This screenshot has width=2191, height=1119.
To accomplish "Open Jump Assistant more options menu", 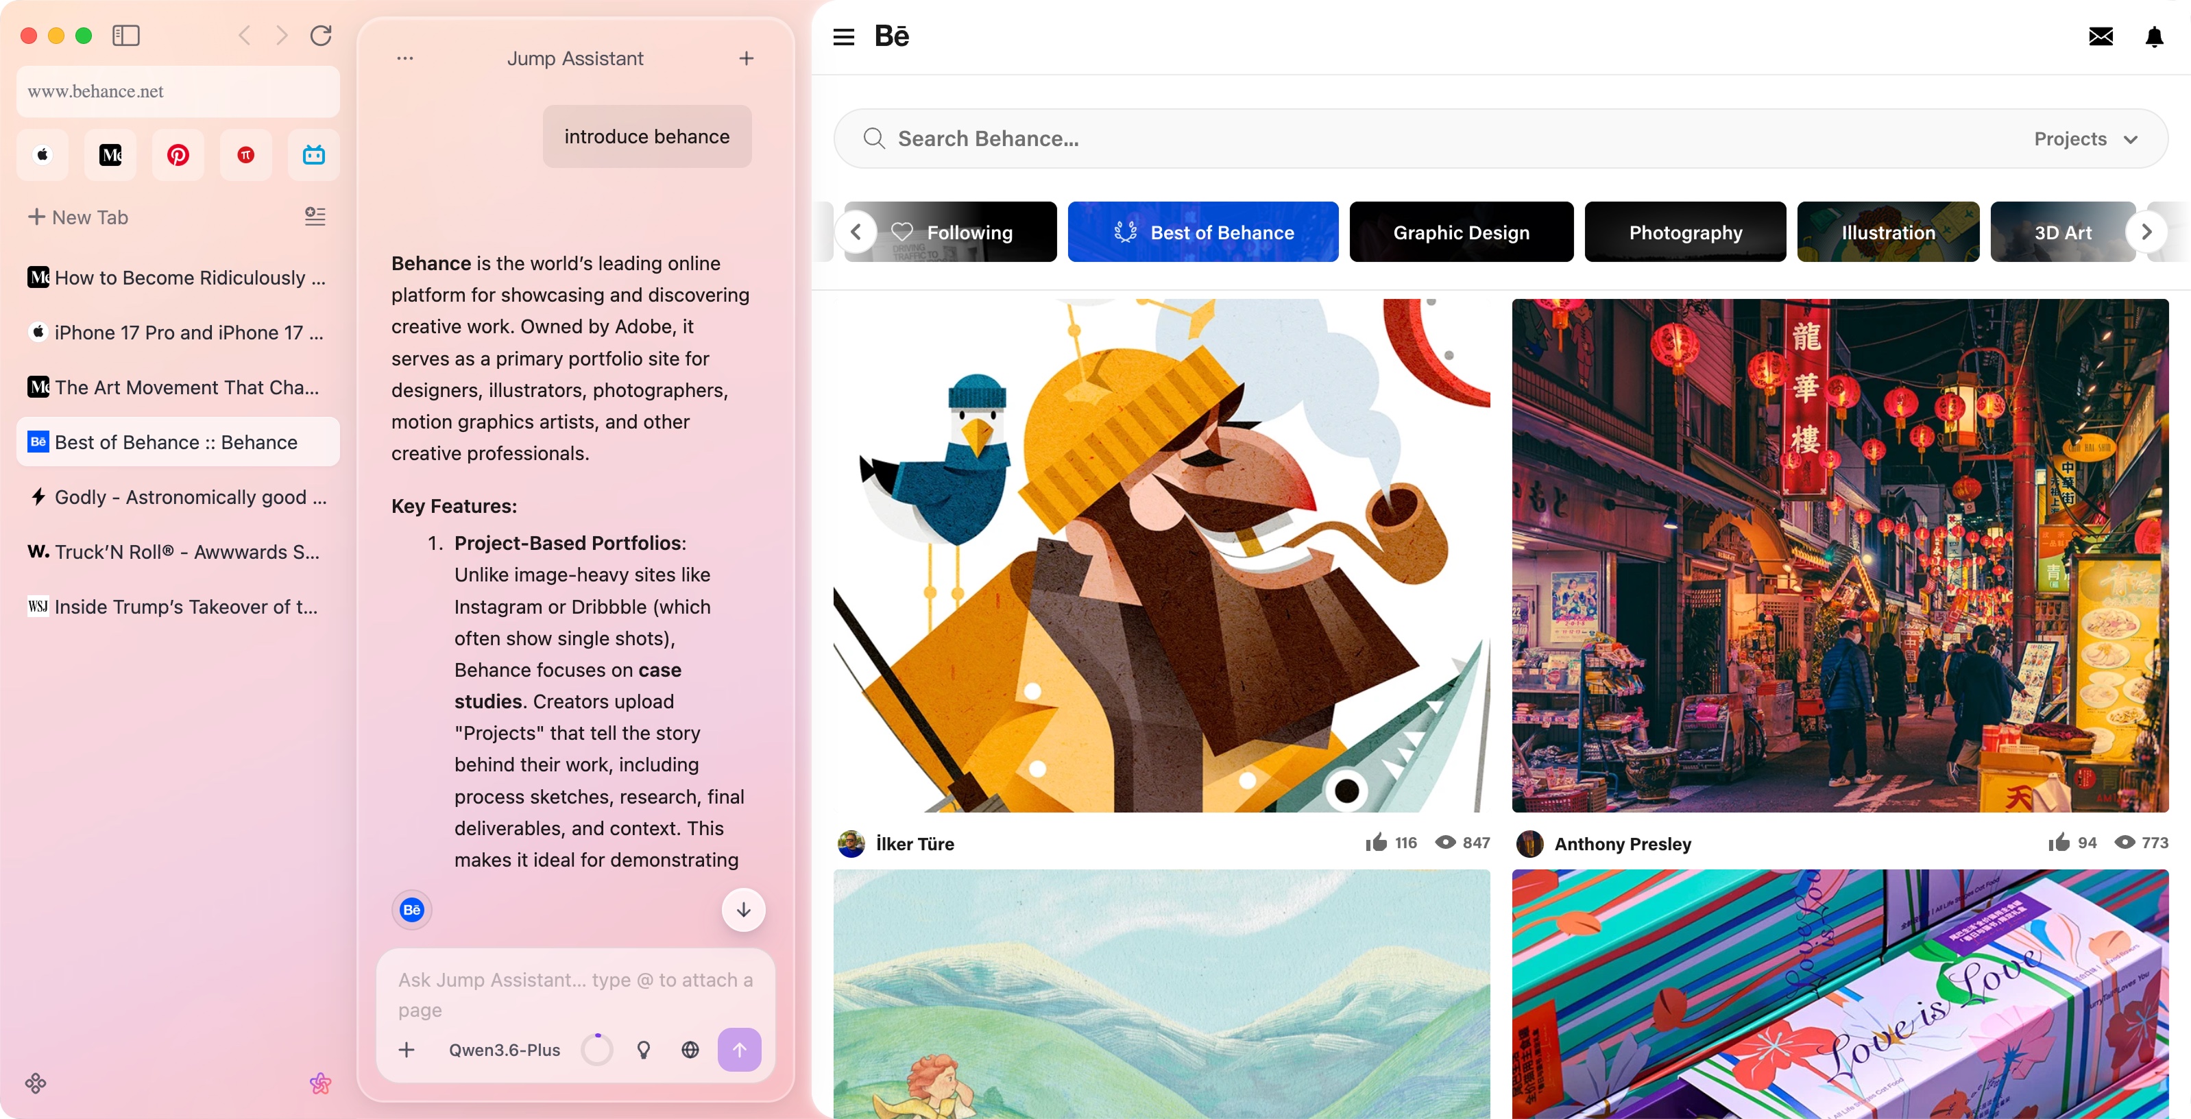I will pos(405,58).
